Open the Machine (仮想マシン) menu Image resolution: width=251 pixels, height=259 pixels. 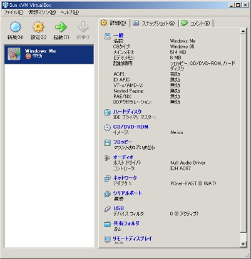pos(42,12)
